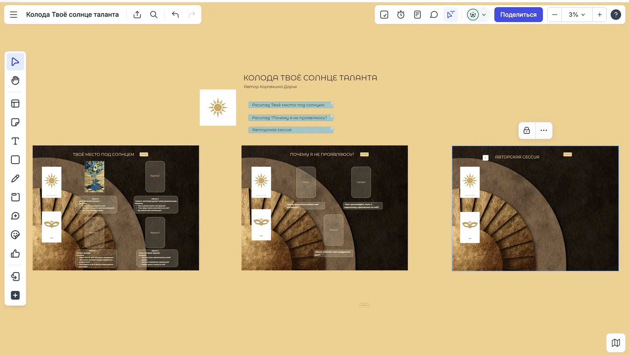Click heading КОЛОДА ТВОЁ СОЛНЦЕ ТАЛАНТА
The width and height of the screenshot is (629, 355).
pyautogui.click(x=310, y=78)
